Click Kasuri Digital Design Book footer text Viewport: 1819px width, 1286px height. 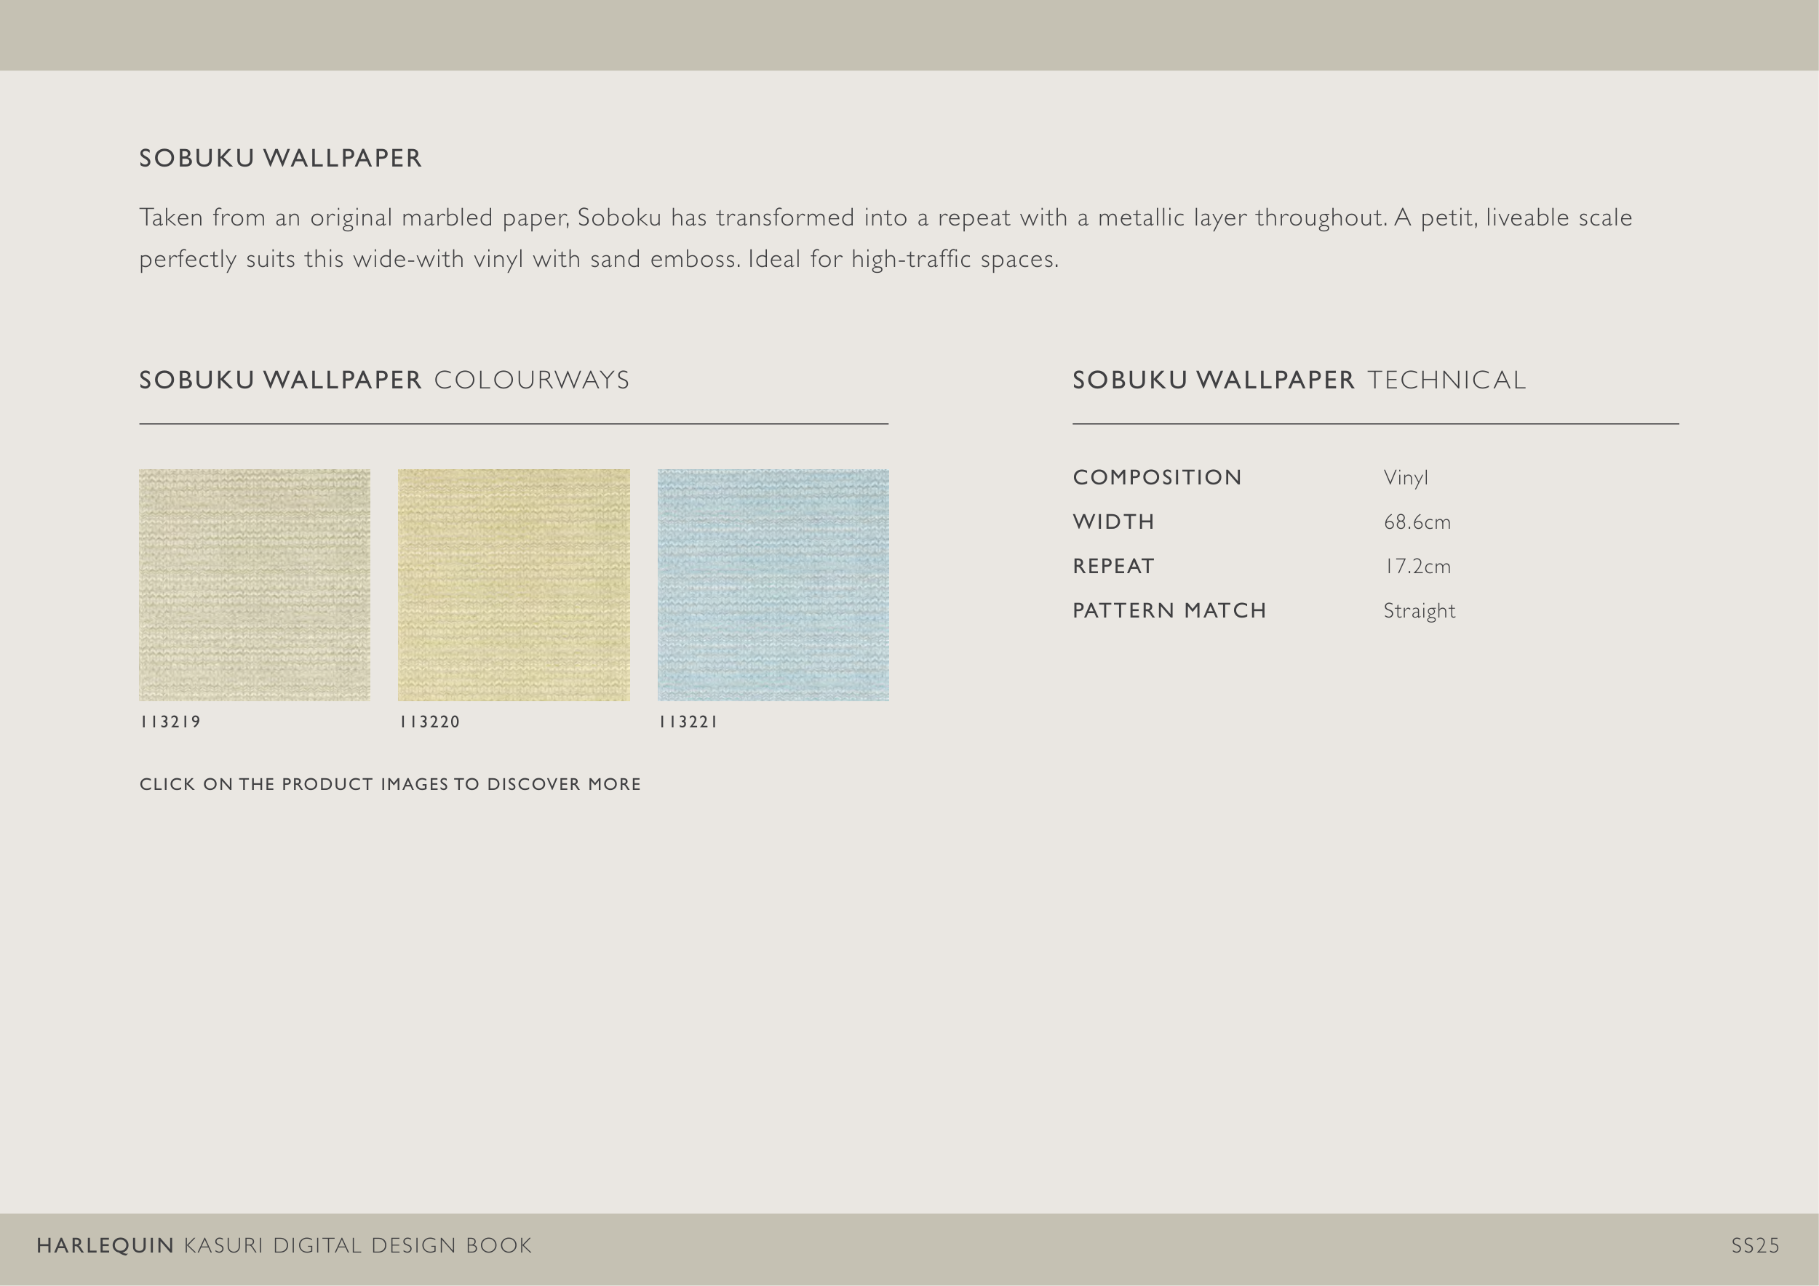click(x=357, y=1245)
